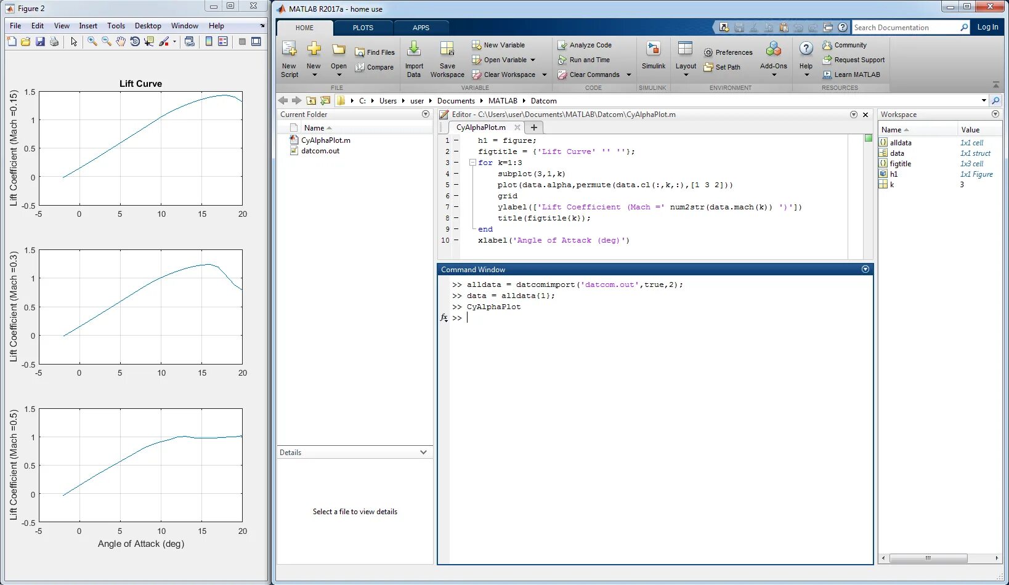Expand the Open Variable dropdown
The height and width of the screenshot is (585, 1009).
coord(533,60)
